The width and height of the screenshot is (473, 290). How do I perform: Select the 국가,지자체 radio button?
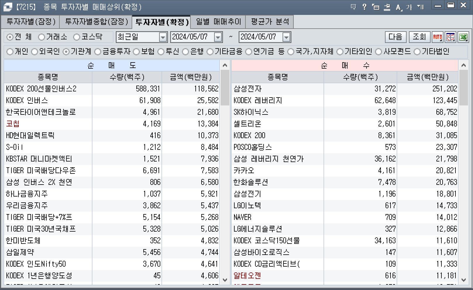291,52
